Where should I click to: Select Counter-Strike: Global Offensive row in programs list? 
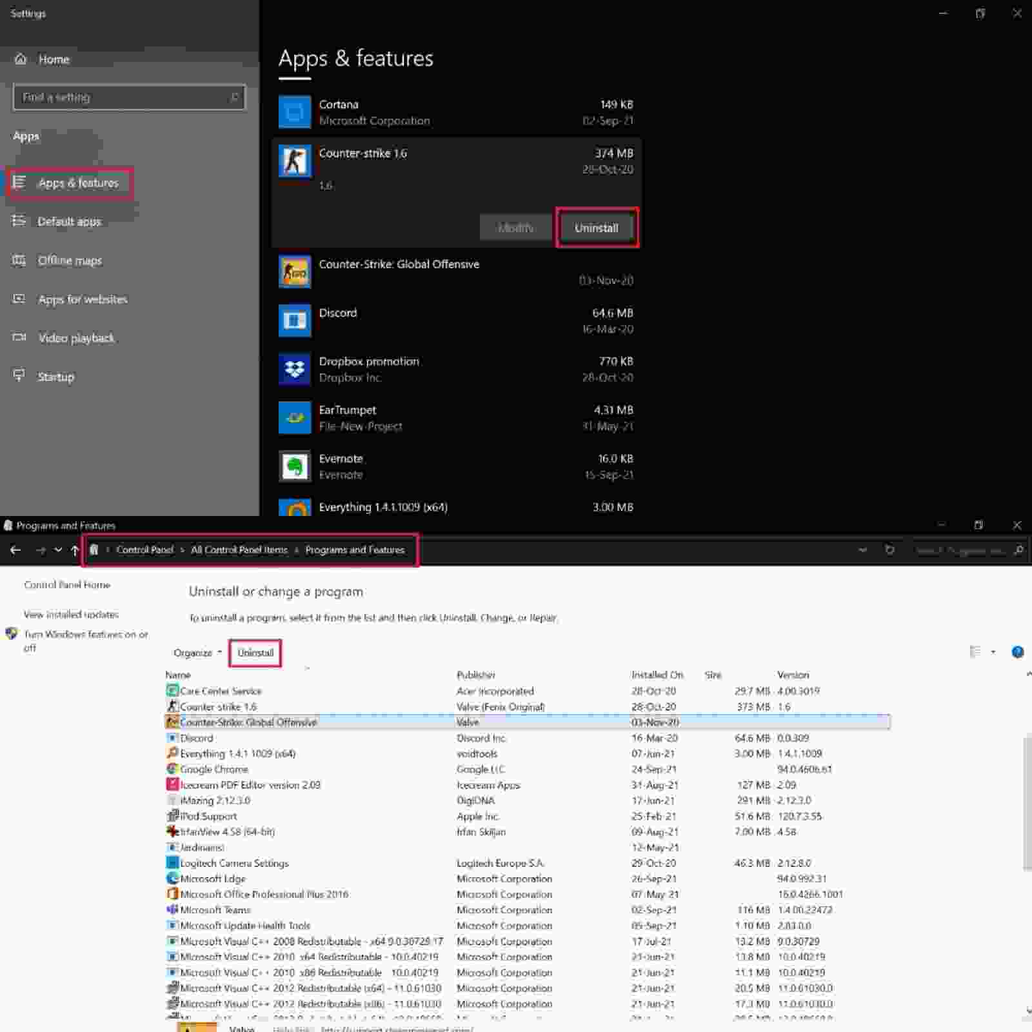pos(528,722)
